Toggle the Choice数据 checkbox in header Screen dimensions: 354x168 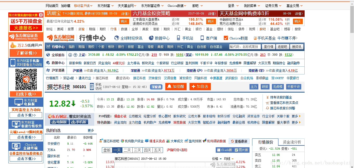point(226,38)
